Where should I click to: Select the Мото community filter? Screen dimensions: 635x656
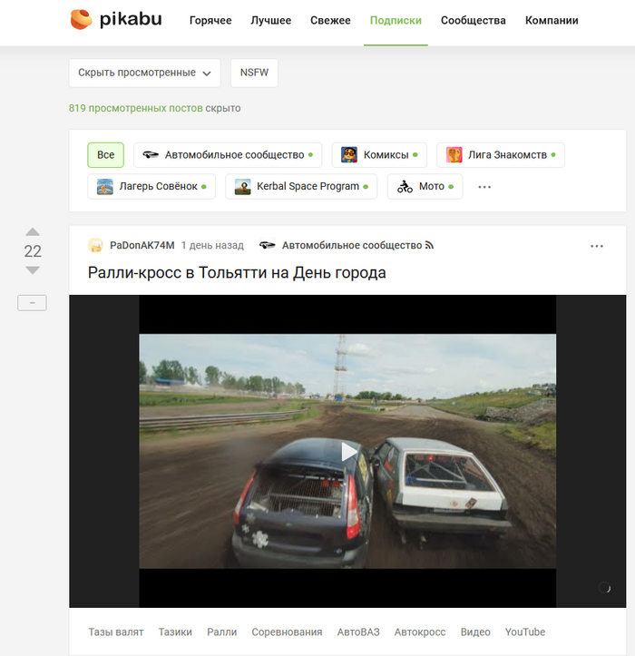(x=425, y=186)
